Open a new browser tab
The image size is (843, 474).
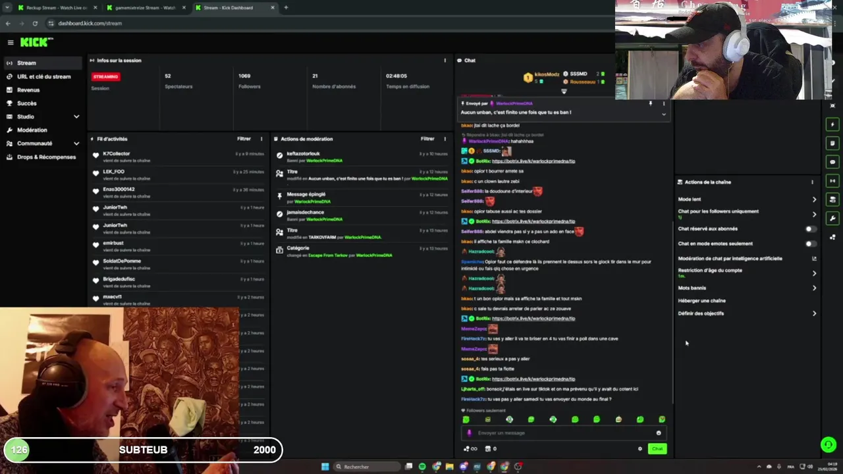[286, 8]
